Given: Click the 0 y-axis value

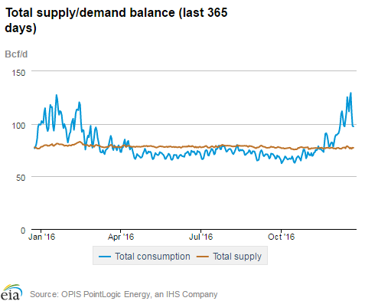Looking at the screenshot, I should pyautogui.click(x=23, y=231).
